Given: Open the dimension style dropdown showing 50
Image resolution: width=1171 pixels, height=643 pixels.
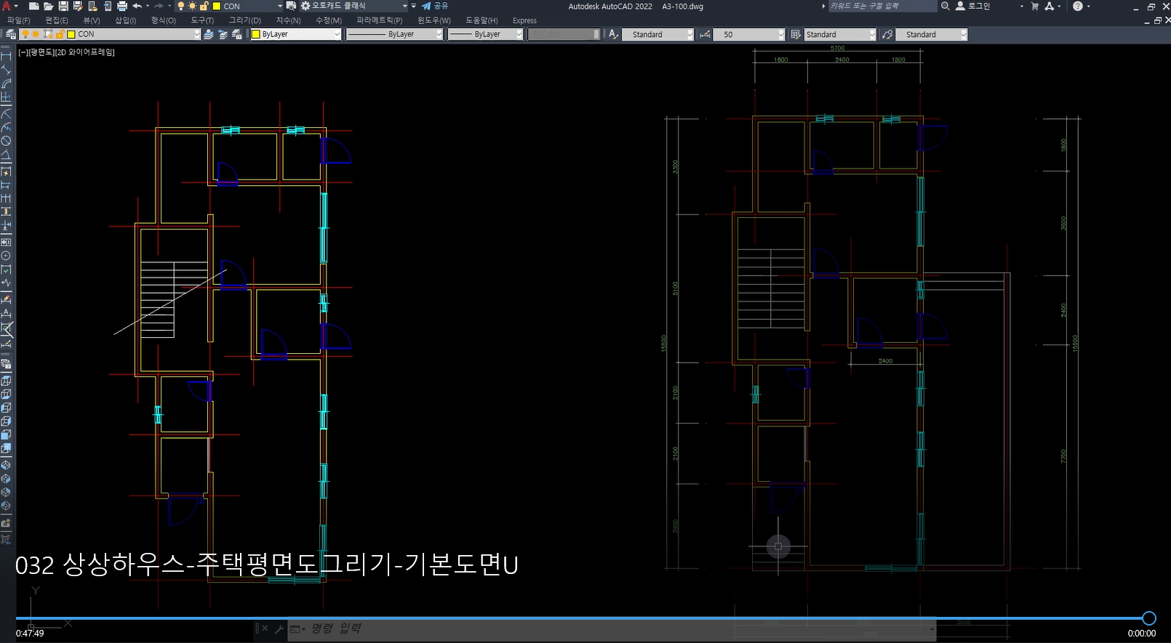Looking at the screenshot, I should click(x=781, y=34).
